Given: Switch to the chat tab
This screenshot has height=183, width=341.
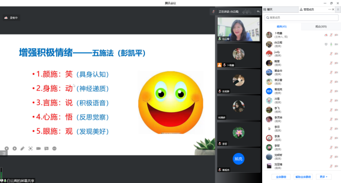Looking at the screenshot, I should click(280, 9).
